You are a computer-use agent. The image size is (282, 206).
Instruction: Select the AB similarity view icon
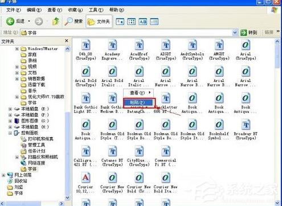pos(143,22)
